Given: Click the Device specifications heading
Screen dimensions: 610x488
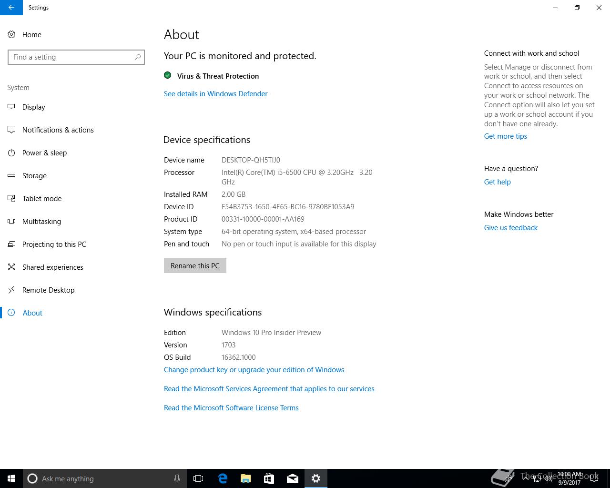Looking at the screenshot, I should pyautogui.click(x=206, y=140).
